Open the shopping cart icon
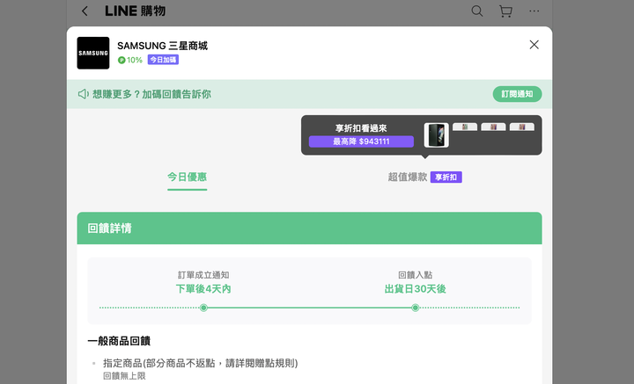The height and width of the screenshot is (384, 634). point(505,11)
